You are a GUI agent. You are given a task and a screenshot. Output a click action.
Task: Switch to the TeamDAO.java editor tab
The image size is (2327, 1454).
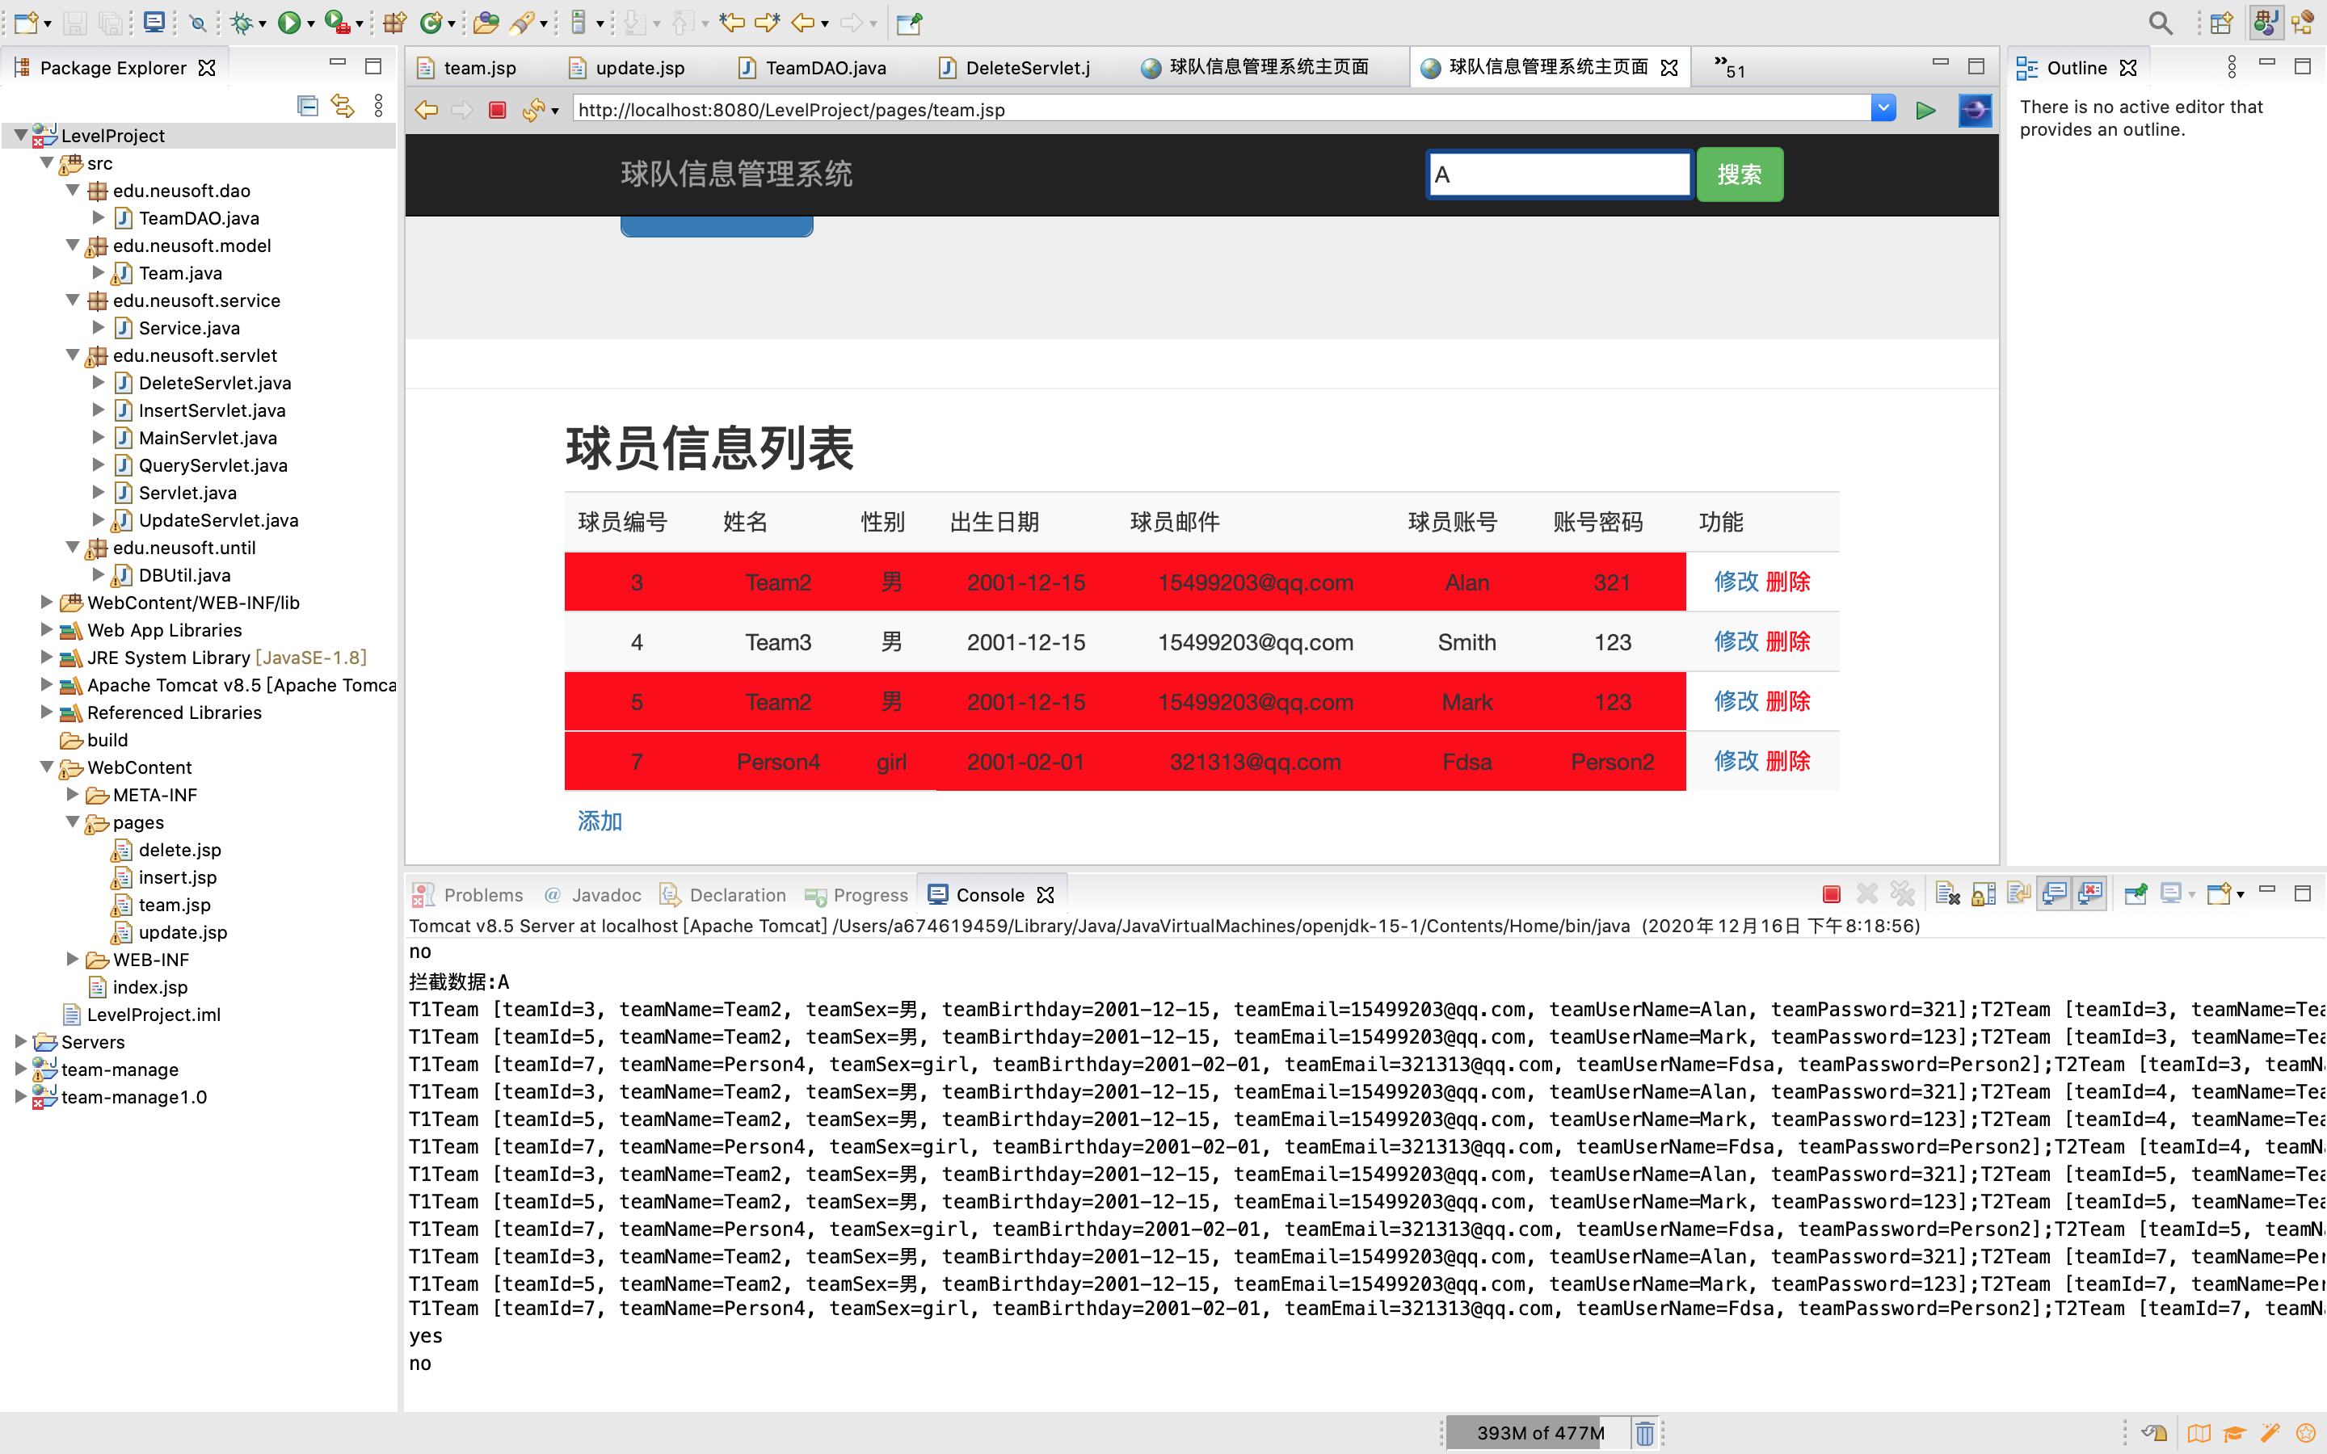point(825,67)
